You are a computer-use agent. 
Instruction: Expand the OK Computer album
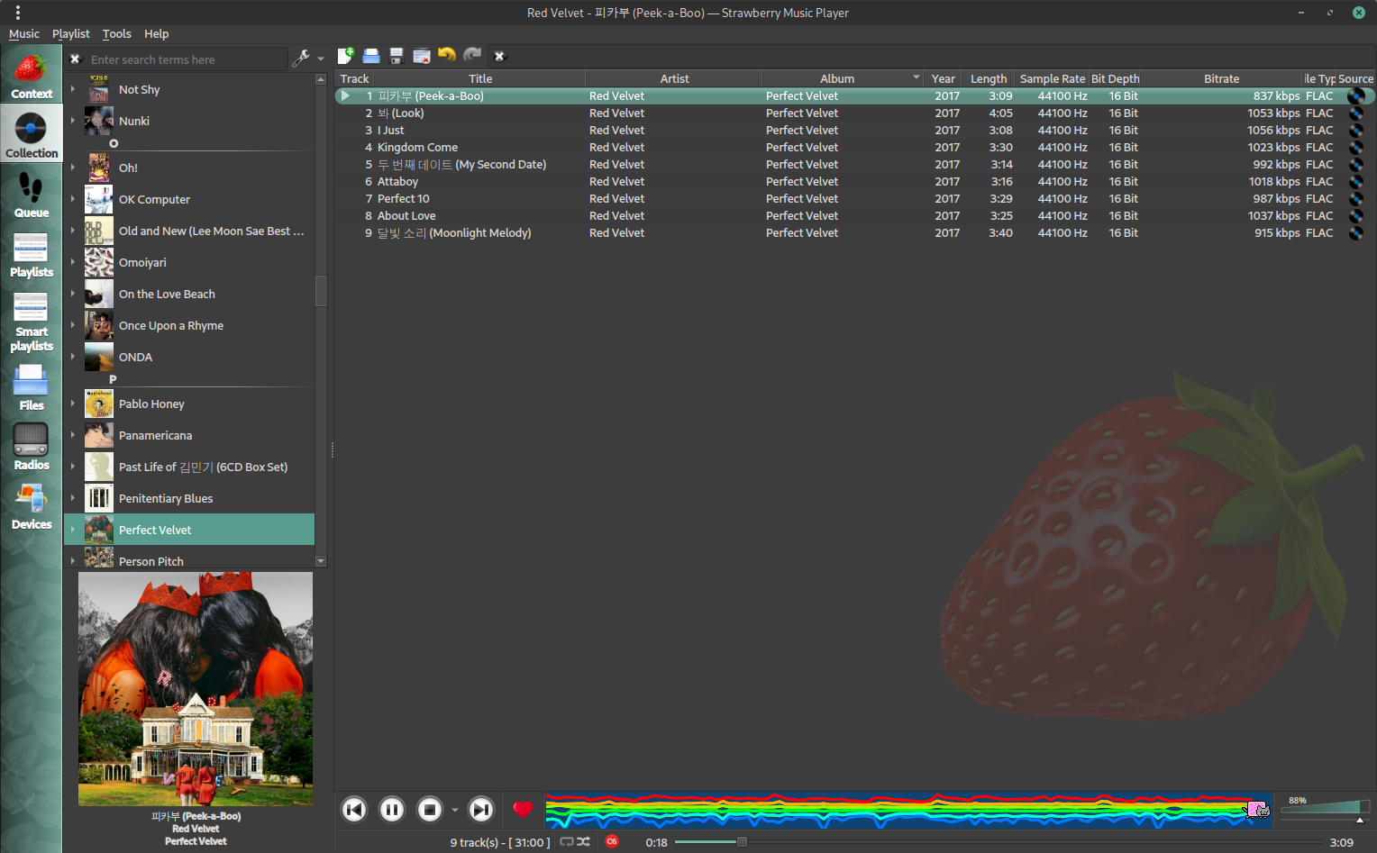[73, 199]
